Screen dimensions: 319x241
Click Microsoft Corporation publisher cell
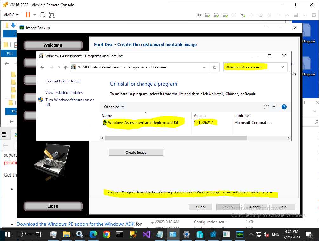[x=253, y=123]
